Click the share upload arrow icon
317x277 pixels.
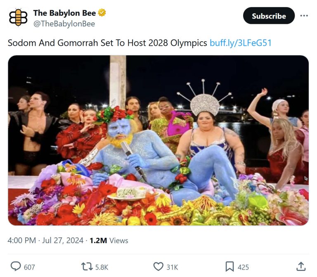tap(301, 266)
